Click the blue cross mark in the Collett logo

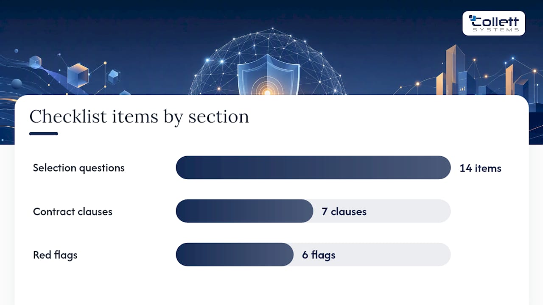coord(473,18)
